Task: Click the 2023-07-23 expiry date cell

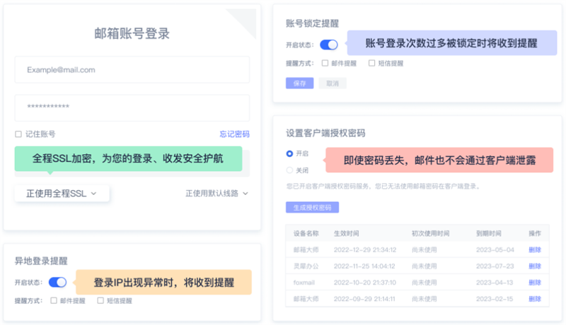Action: (x=495, y=266)
